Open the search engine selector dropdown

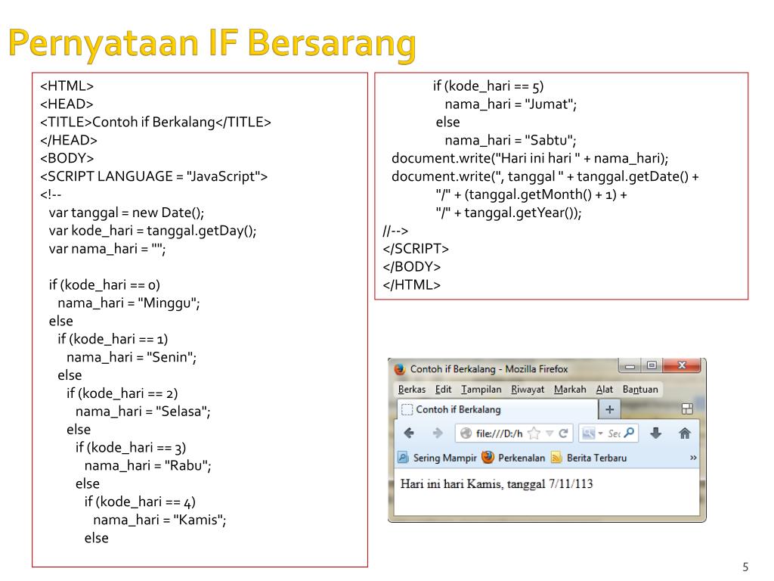pos(593,433)
